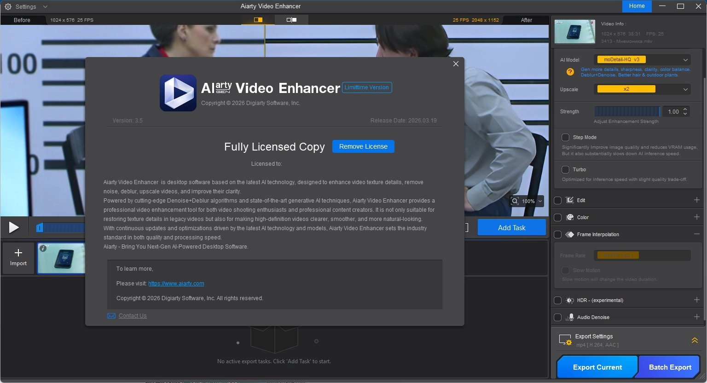Click the Video Info thumbnail preview
707x383 pixels.
click(575, 31)
